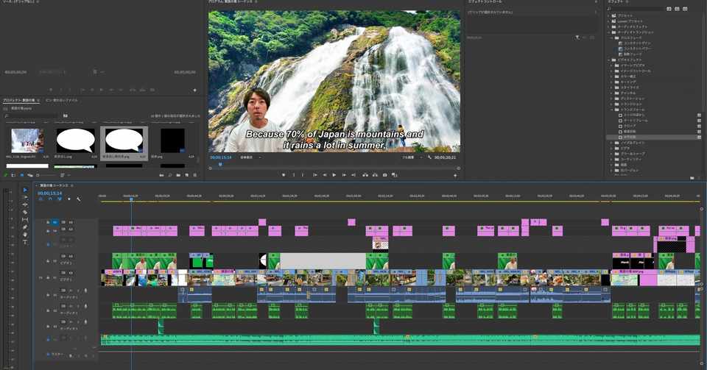Toggle eye visibility on ビデオ 2 track
Screen dimensions: 707x370
71,256
